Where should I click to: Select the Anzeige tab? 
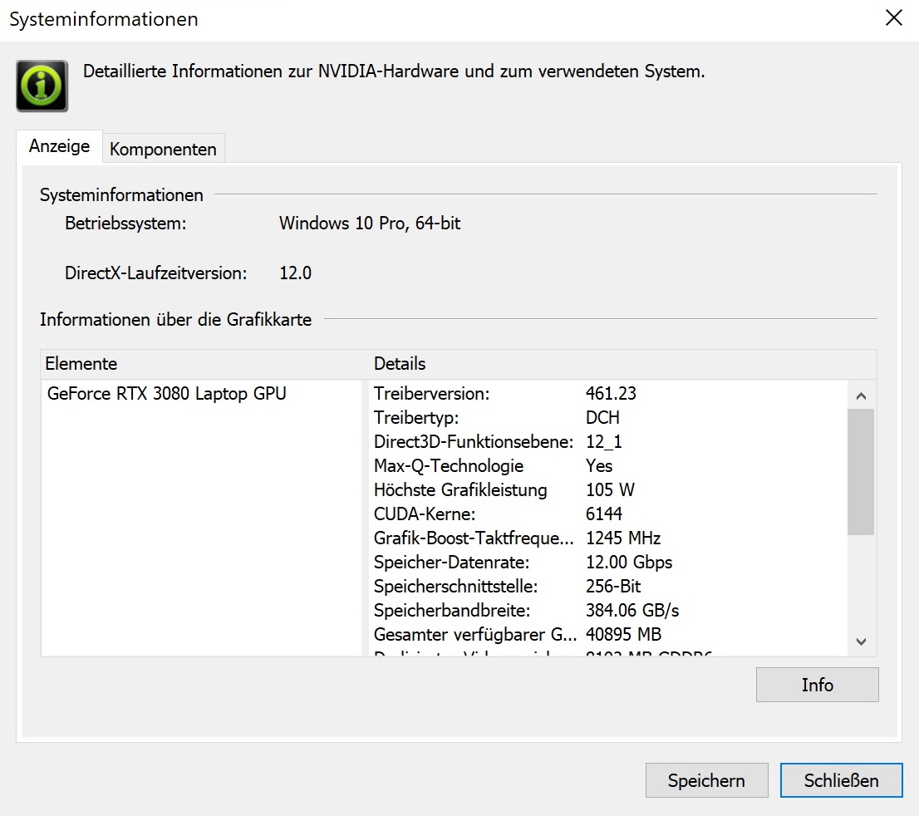tap(59, 146)
